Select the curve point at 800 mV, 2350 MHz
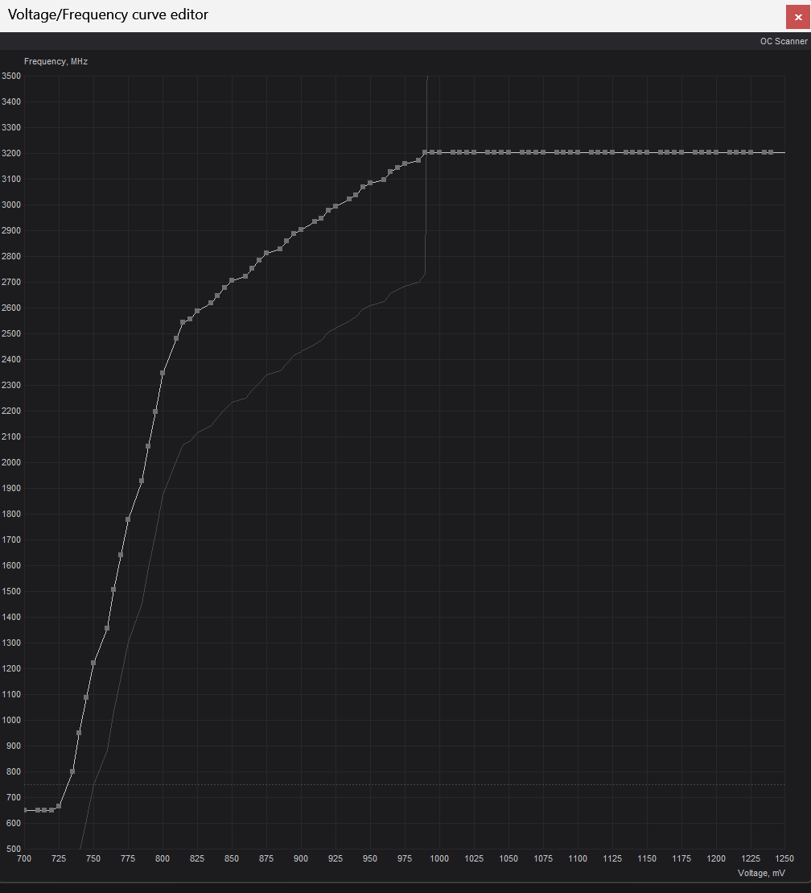This screenshot has width=811, height=893. coord(163,373)
